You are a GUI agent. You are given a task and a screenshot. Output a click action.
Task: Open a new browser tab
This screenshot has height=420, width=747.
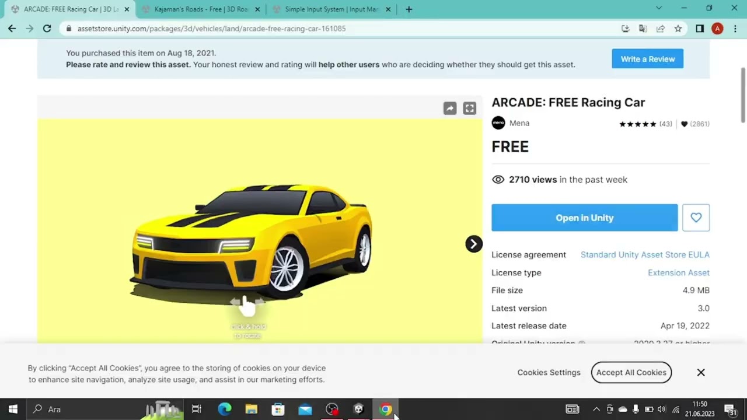tap(409, 9)
